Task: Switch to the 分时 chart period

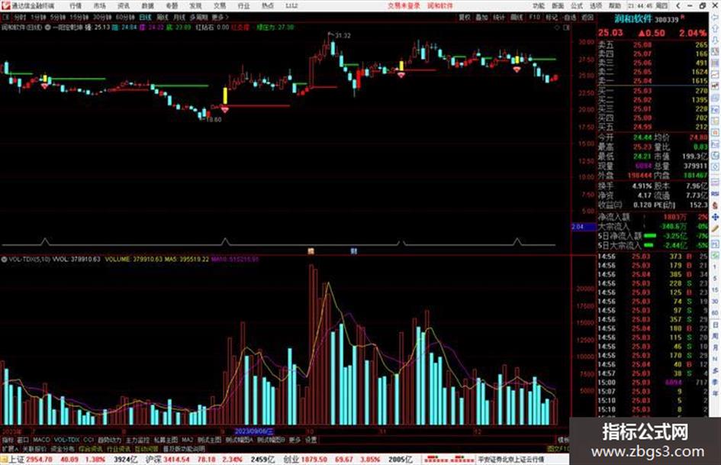Action: [20, 17]
